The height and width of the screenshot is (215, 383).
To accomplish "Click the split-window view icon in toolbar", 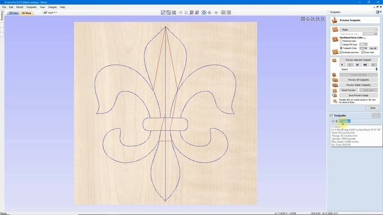I will 223,13.
